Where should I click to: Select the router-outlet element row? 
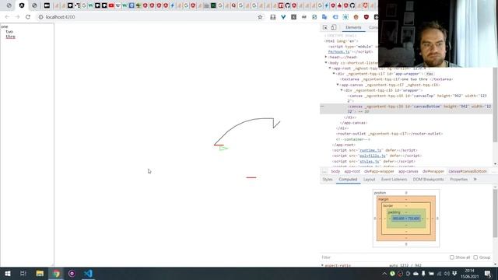coord(406,134)
